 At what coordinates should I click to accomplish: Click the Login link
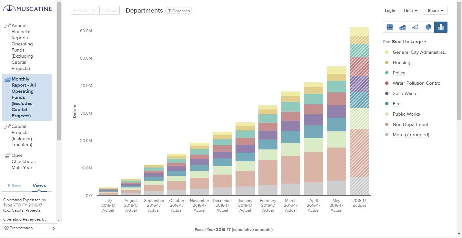(390, 11)
